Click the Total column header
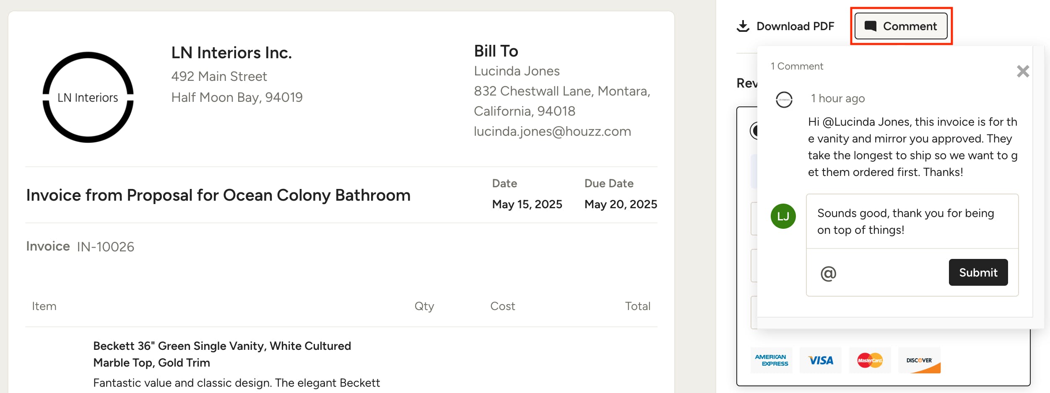Image resolution: width=1050 pixels, height=393 pixels. [637, 306]
